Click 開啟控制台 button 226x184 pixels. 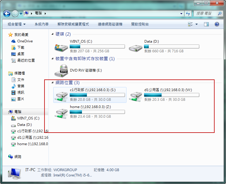point(140,24)
